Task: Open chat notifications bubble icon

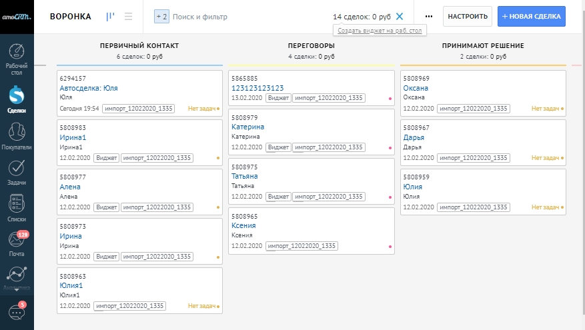Action: tap(17, 312)
